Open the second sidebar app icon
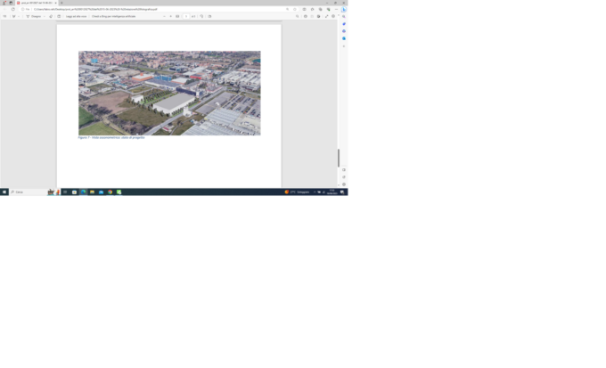Viewport: 606px width, 368px height. point(344,24)
